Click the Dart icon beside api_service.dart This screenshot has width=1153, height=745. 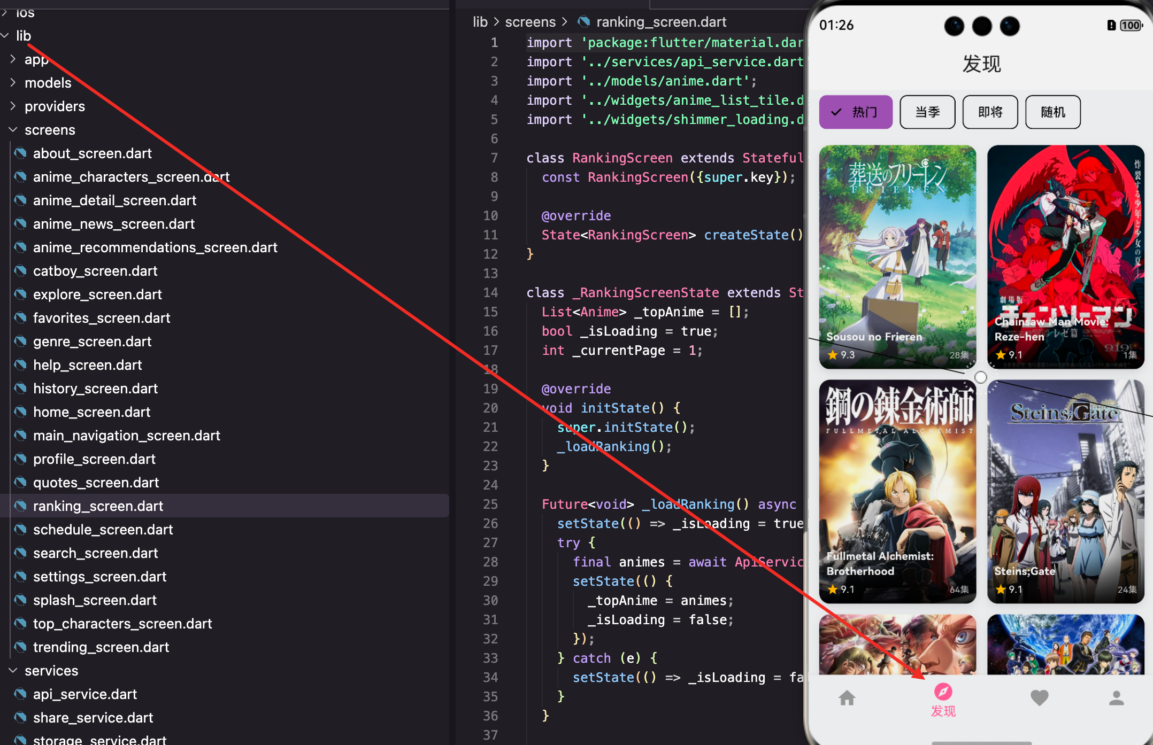(x=20, y=694)
